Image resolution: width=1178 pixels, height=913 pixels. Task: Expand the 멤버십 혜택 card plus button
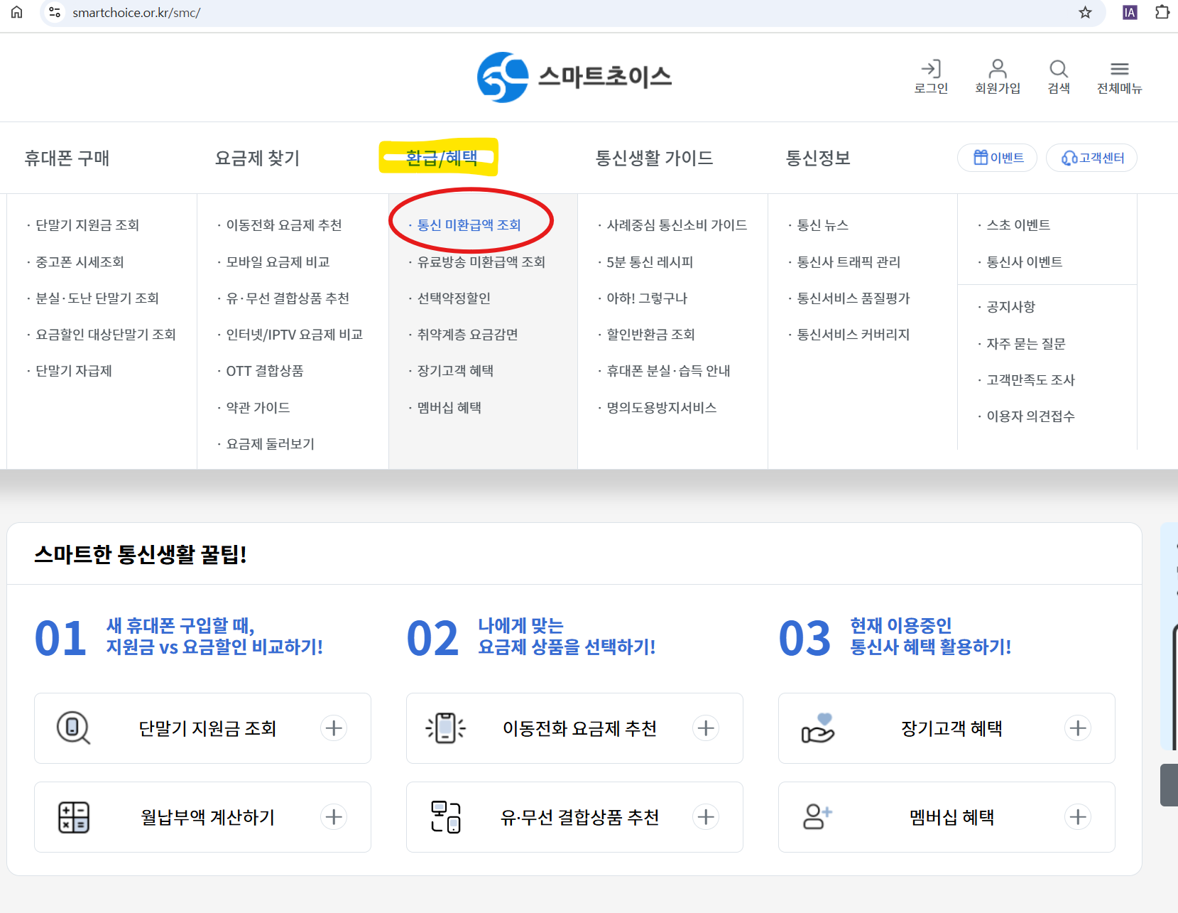pyautogui.click(x=1078, y=817)
